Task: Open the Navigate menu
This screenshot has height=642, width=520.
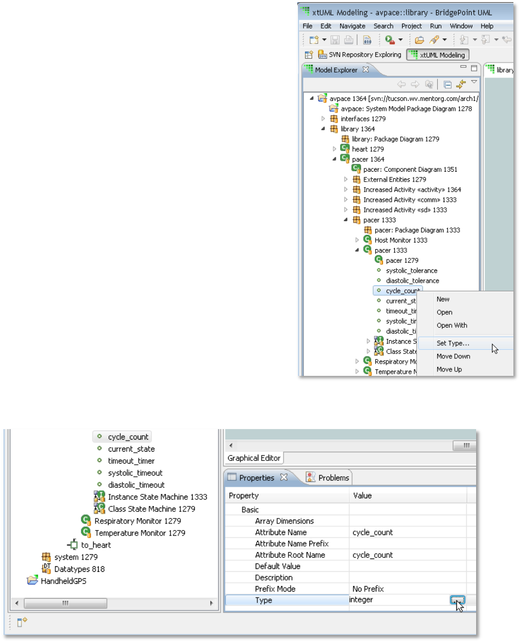Action: [352, 26]
